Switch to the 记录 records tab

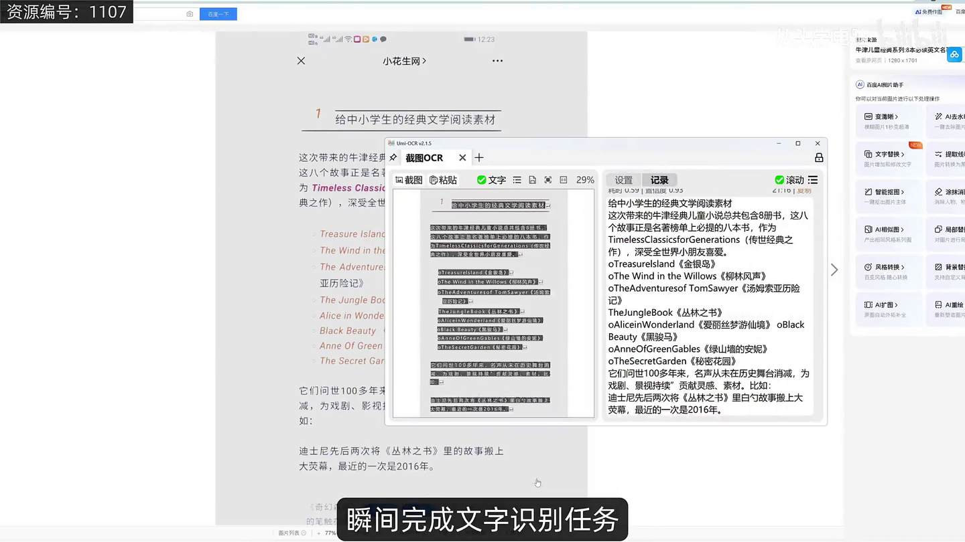click(659, 180)
